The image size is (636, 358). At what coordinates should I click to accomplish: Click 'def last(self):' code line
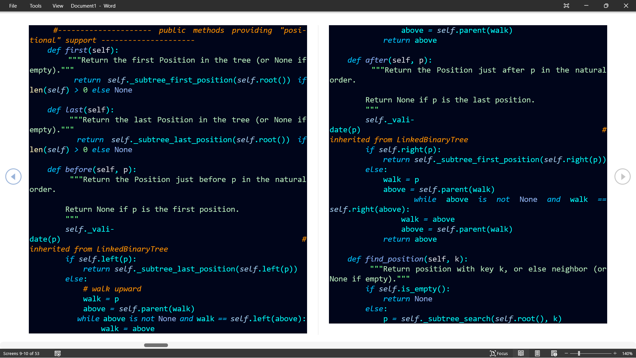click(81, 110)
